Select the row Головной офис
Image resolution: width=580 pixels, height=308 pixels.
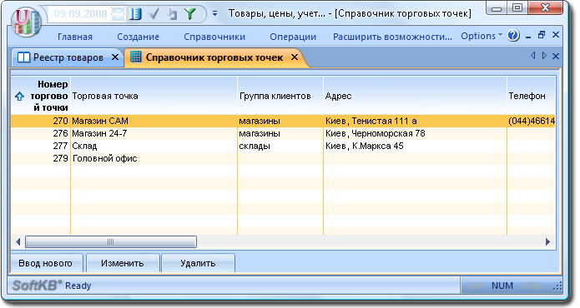(x=283, y=159)
